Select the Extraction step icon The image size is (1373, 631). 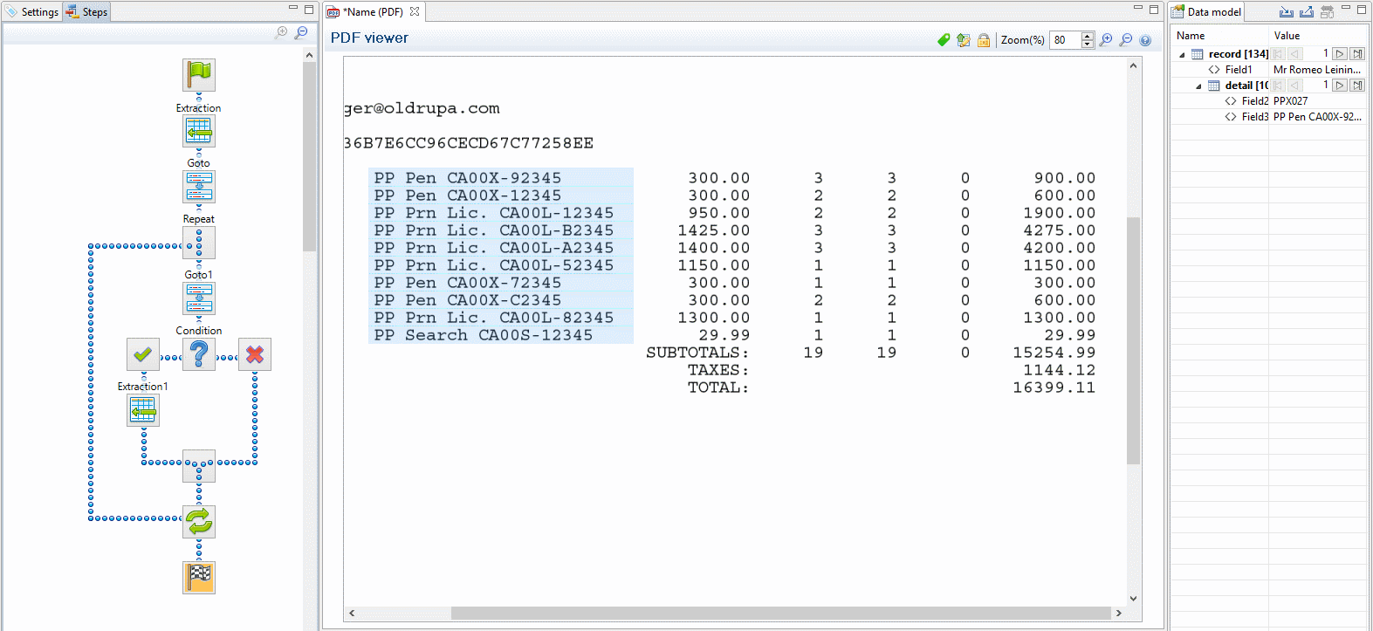pyautogui.click(x=199, y=131)
